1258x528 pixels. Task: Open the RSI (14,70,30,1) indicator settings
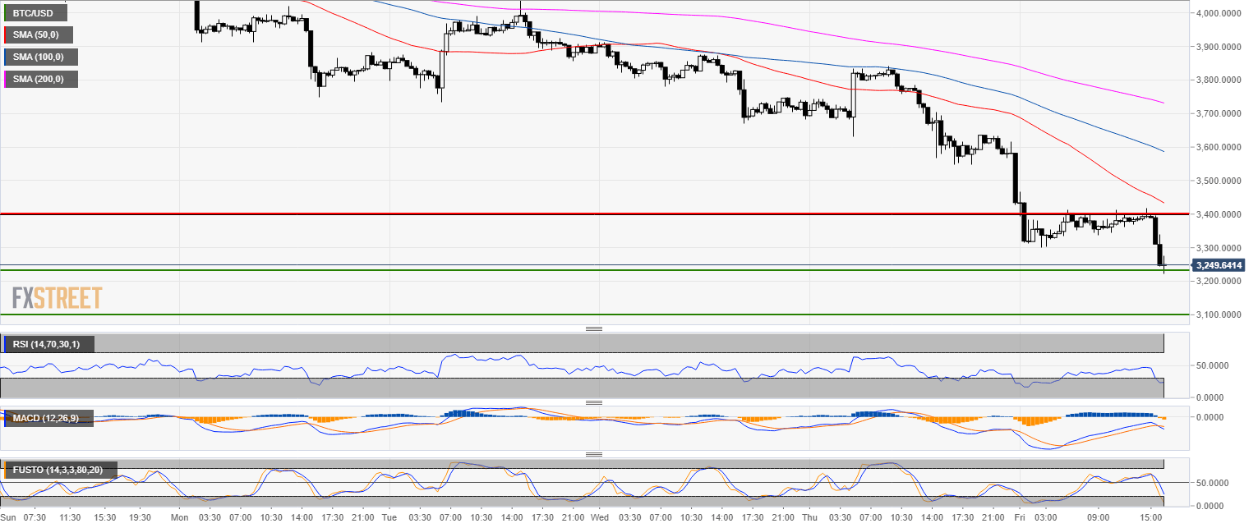48,344
